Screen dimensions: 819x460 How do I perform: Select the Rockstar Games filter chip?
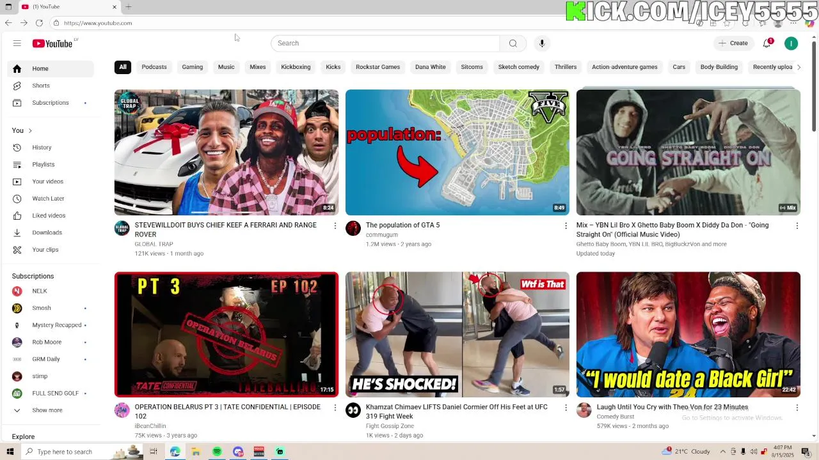378,67
